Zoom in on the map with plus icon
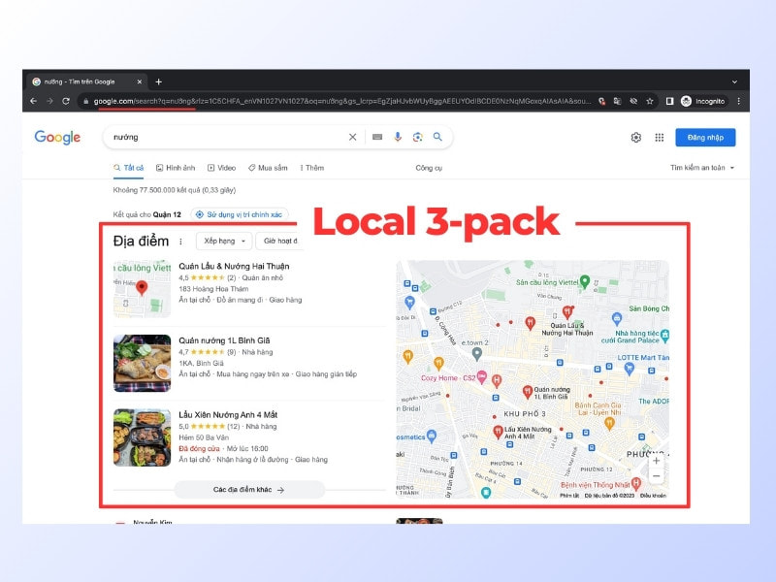The image size is (776, 582). click(x=656, y=461)
